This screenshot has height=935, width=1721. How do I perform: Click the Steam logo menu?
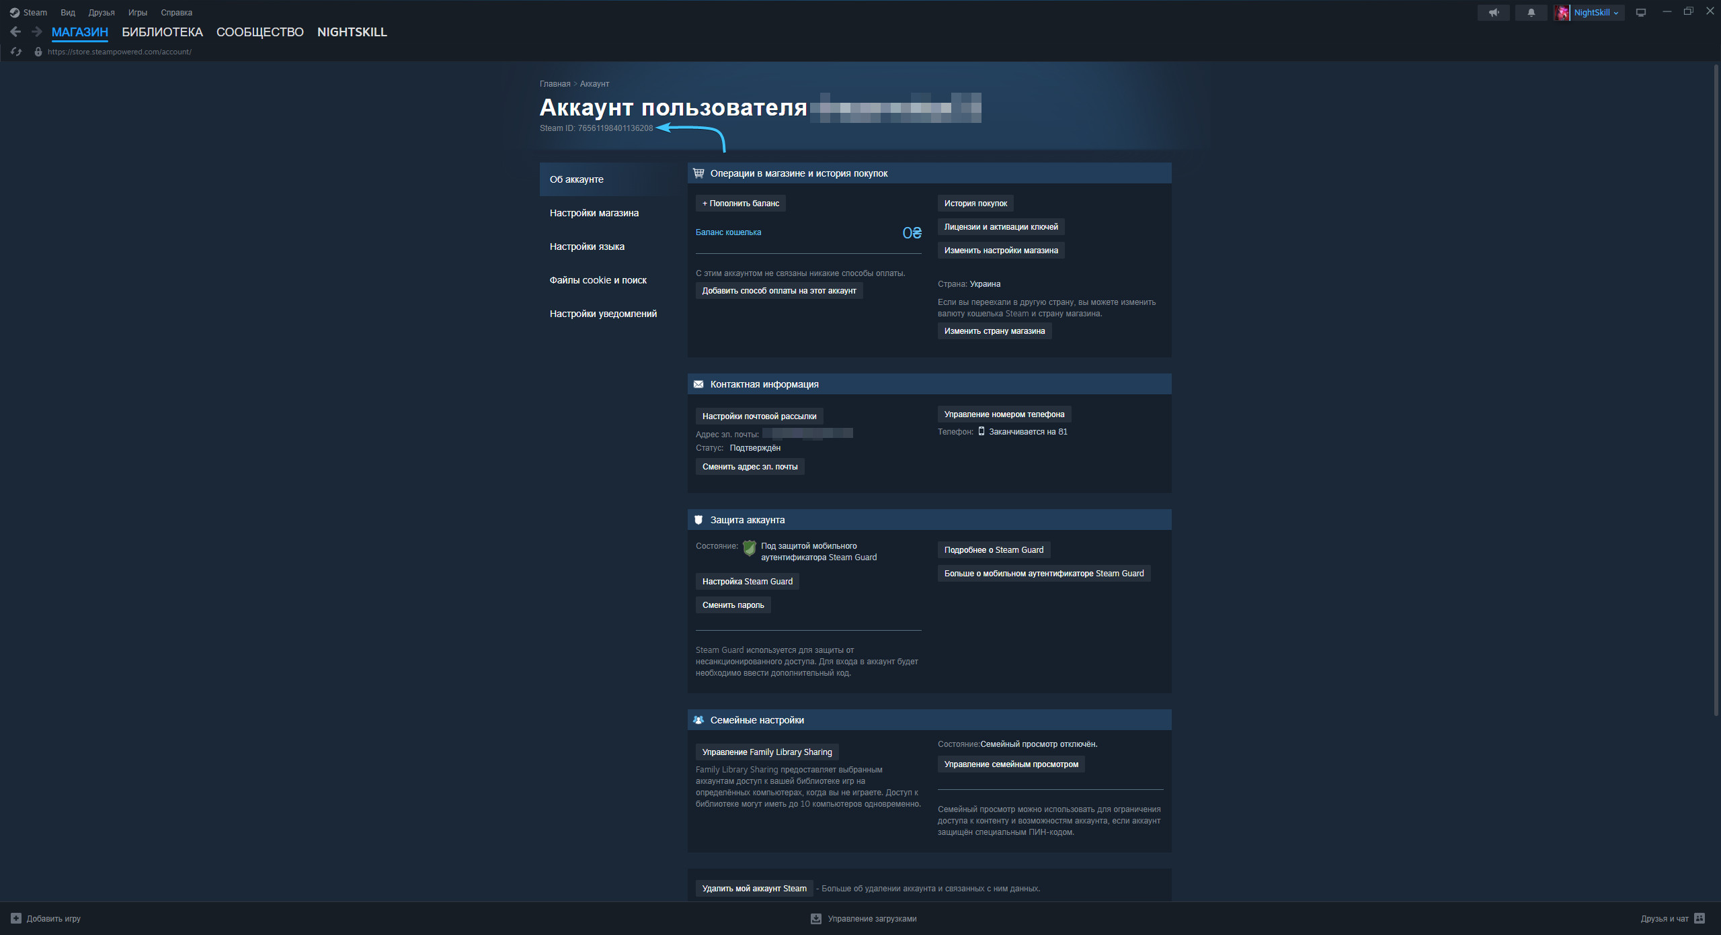click(x=28, y=13)
